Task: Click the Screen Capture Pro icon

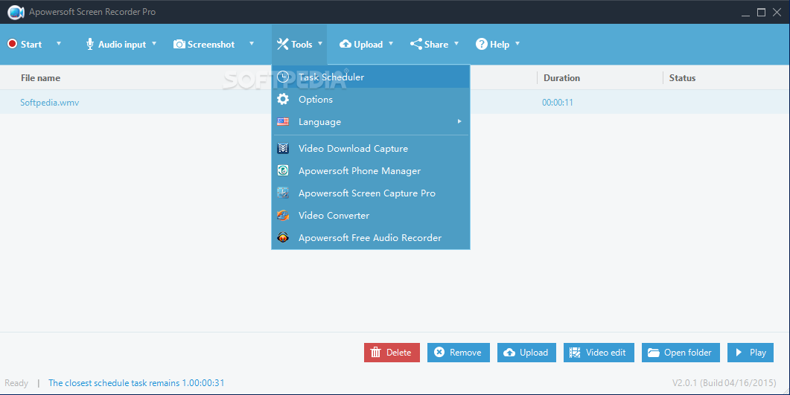Action: [283, 193]
